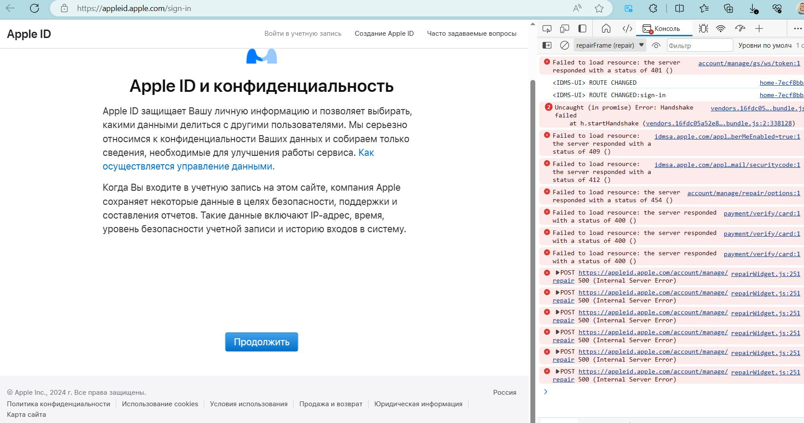
Task: Create a live expression with eye icon
Action: coord(656,45)
